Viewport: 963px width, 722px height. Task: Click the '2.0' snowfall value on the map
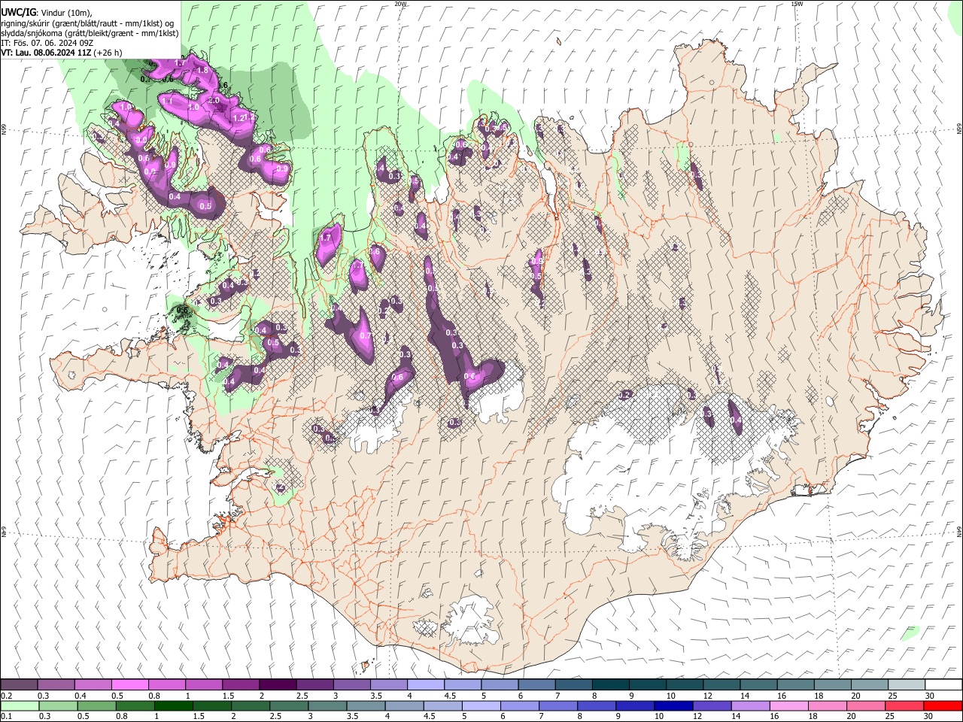click(x=214, y=100)
